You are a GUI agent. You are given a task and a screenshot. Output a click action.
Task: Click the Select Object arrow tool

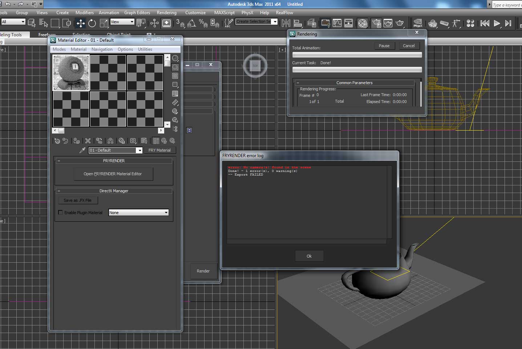32,23
